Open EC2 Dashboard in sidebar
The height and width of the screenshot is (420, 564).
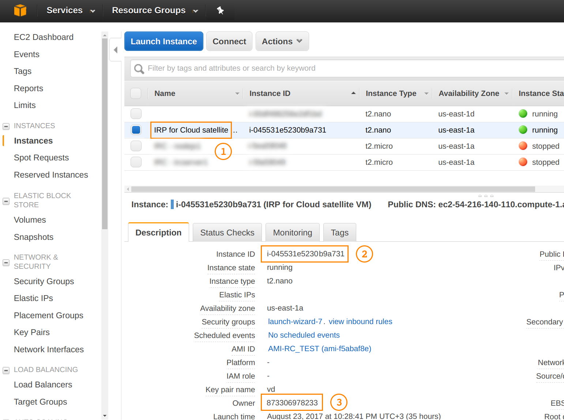click(x=44, y=37)
